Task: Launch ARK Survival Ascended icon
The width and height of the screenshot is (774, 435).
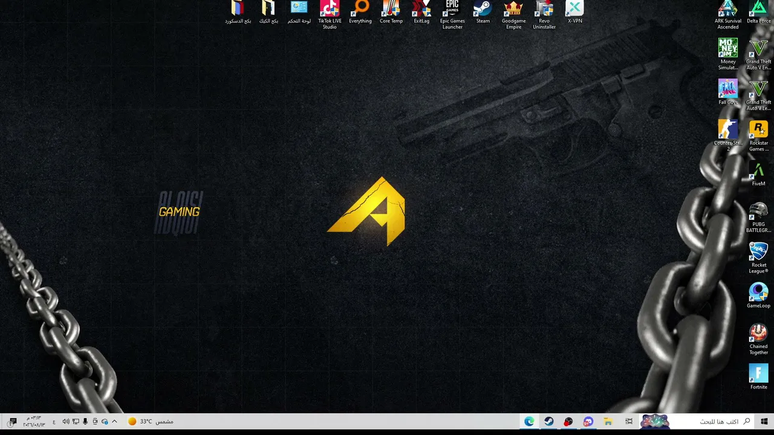Action: coord(728,15)
